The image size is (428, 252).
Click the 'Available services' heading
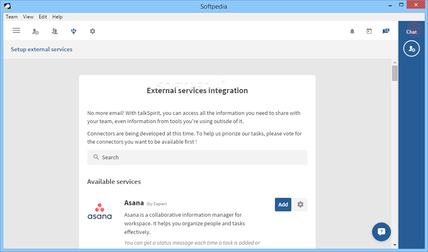[114, 181]
